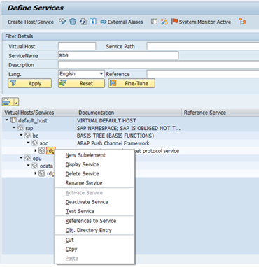Image resolution: width=259 pixels, height=267 pixels.
Task: Click the hierarchy tree icon in toolbar
Action: pyautogui.click(x=242, y=22)
